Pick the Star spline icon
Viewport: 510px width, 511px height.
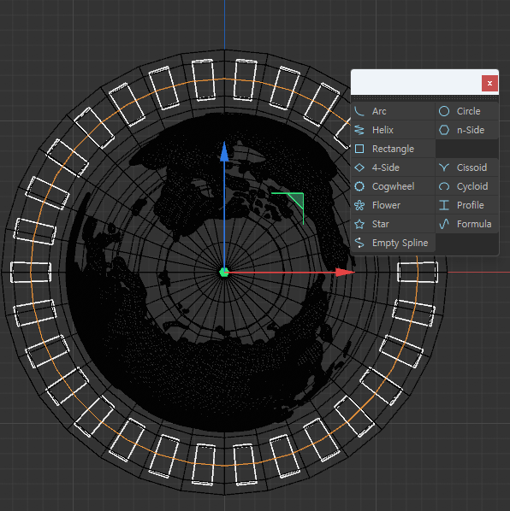359,224
